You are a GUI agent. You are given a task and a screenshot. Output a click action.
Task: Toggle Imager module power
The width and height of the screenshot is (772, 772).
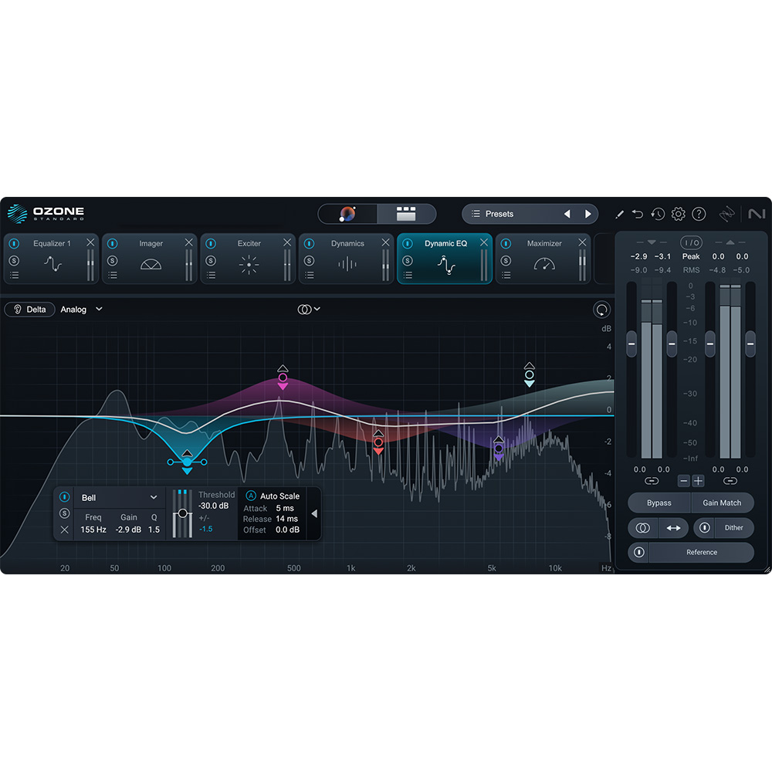[113, 243]
